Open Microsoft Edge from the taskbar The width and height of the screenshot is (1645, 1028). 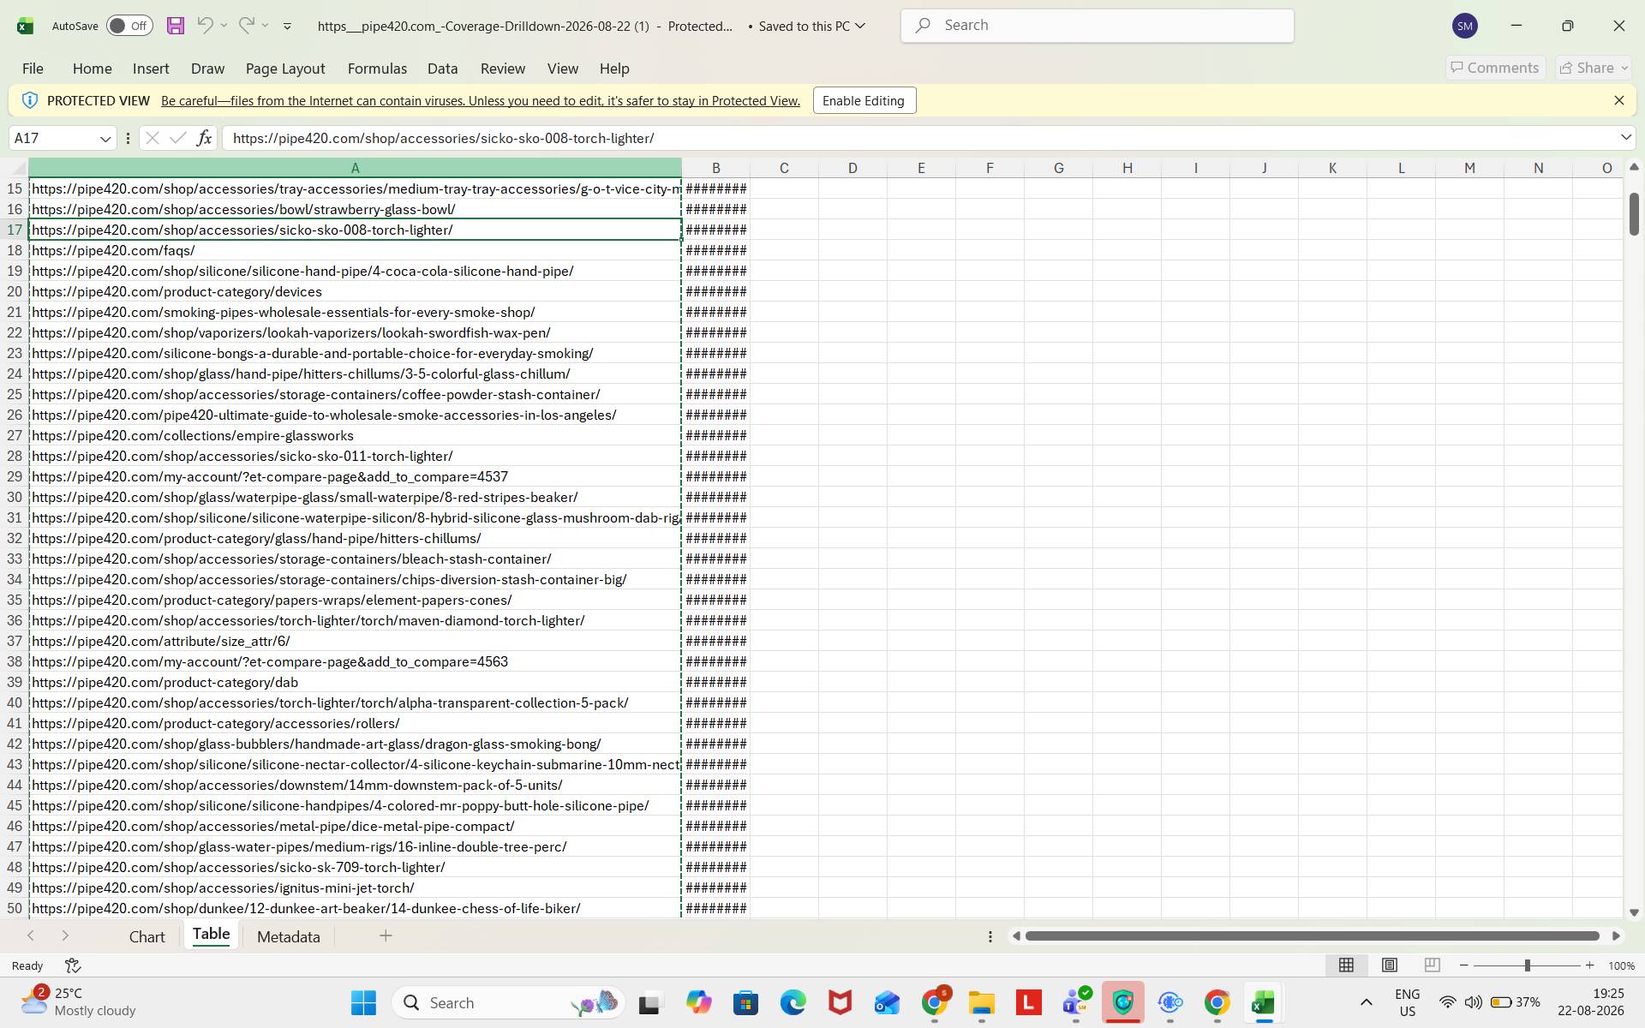tap(793, 1002)
